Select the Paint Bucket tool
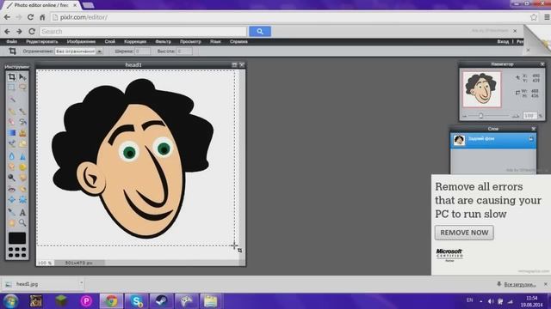The image size is (551, 309). (x=22, y=122)
